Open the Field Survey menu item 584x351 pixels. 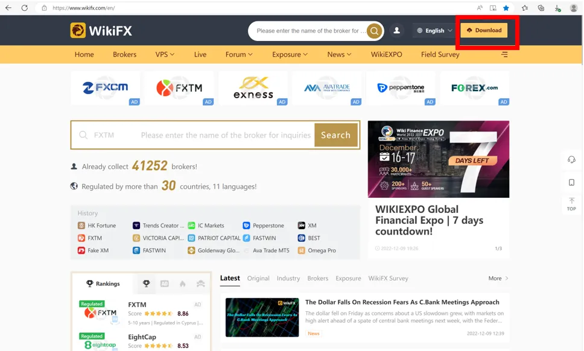pyautogui.click(x=440, y=54)
